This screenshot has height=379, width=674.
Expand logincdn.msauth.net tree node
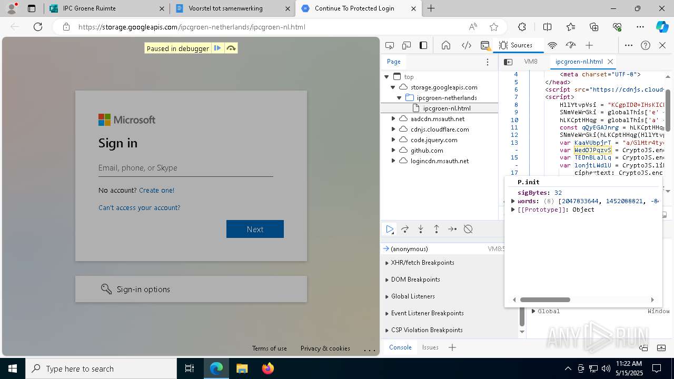(393, 161)
